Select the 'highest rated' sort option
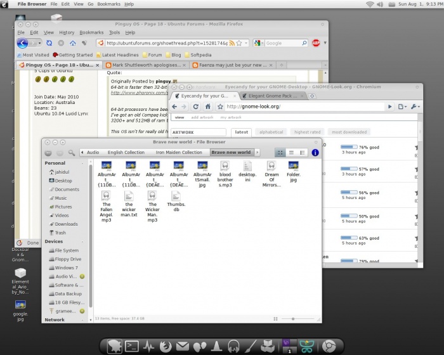Image resolution: width=444 pixels, height=355 pixels. click(x=307, y=132)
